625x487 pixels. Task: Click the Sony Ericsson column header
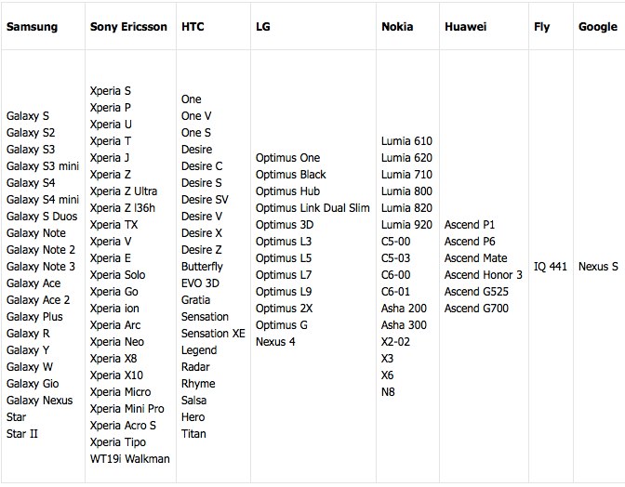pos(128,27)
